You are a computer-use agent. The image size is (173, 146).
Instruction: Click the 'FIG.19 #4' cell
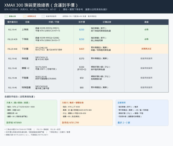tap(12, 78)
